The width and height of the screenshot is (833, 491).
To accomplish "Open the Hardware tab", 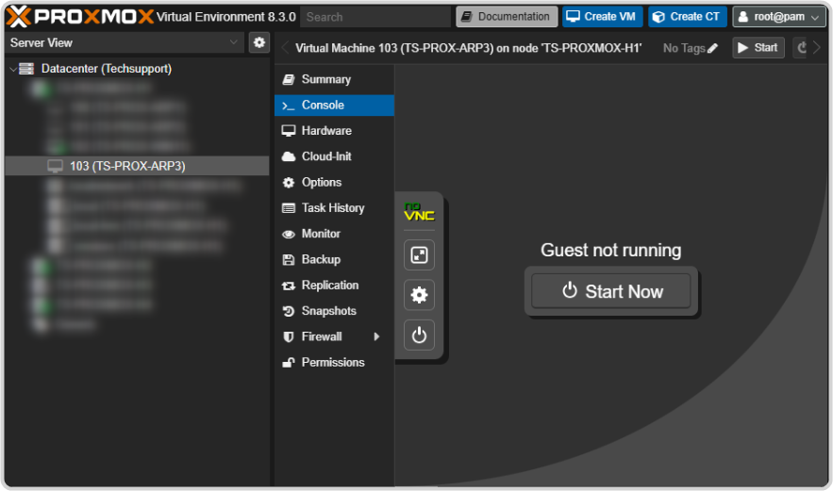I will click(325, 131).
